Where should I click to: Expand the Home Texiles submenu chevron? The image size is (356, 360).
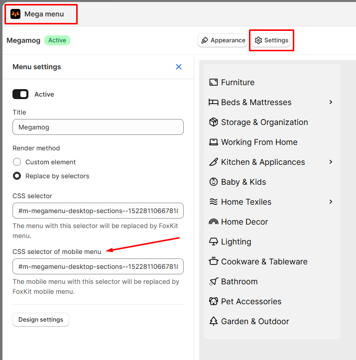click(331, 202)
